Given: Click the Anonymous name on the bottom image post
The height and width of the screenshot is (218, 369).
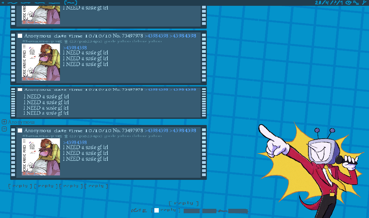Looking at the screenshot, I should coord(38,130).
